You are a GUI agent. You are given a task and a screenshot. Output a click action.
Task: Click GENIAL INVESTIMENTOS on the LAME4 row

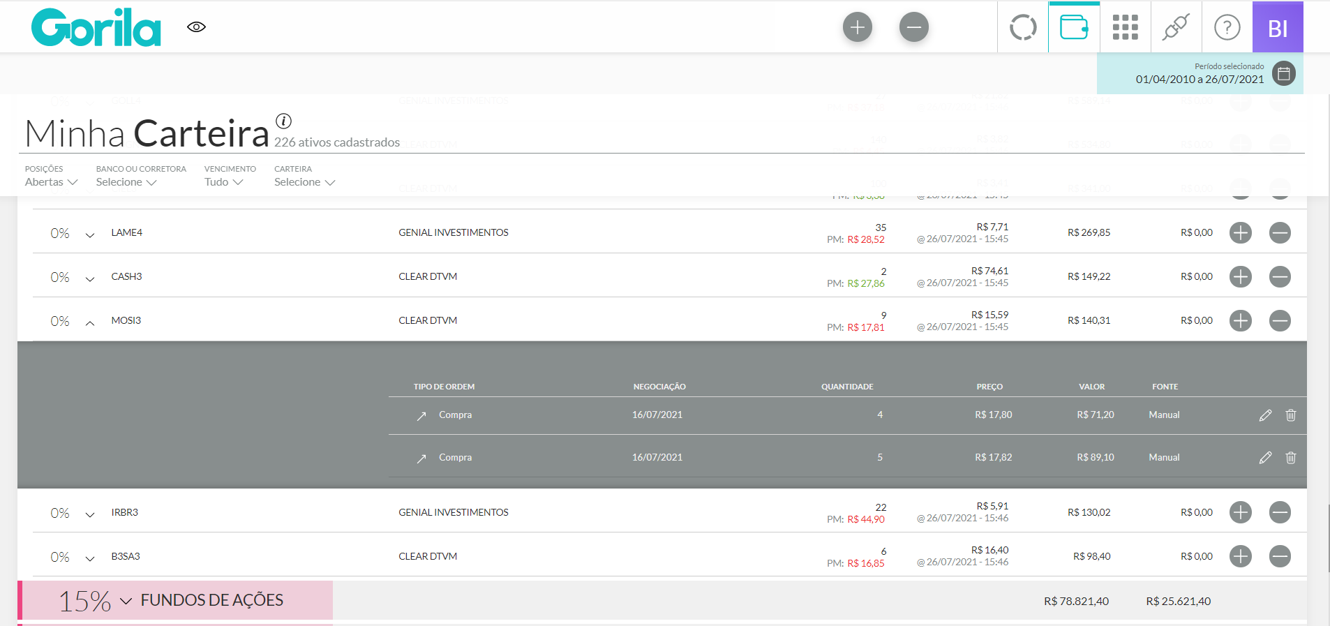(x=454, y=232)
